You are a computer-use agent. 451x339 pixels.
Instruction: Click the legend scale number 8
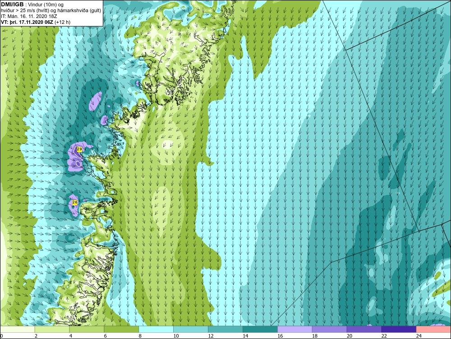click(140, 336)
